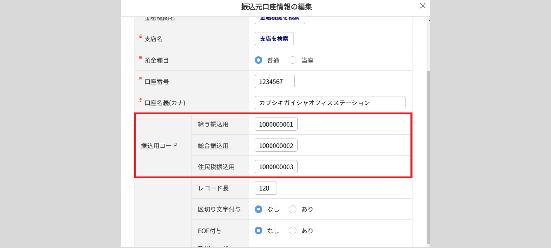Screen dimensions: 551x248
Task: Focus the レコード長 input box
Action: pyautogui.click(x=266, y=188)
